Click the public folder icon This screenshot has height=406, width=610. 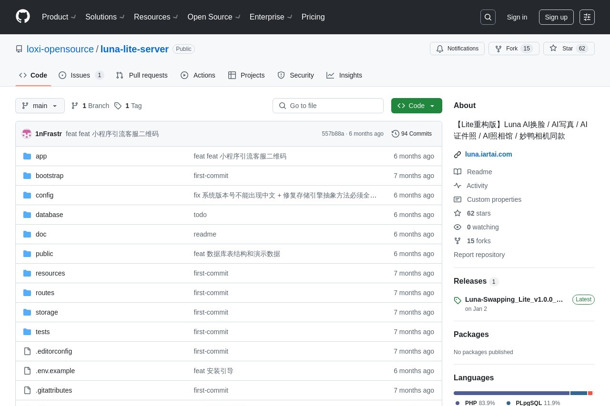27,254
